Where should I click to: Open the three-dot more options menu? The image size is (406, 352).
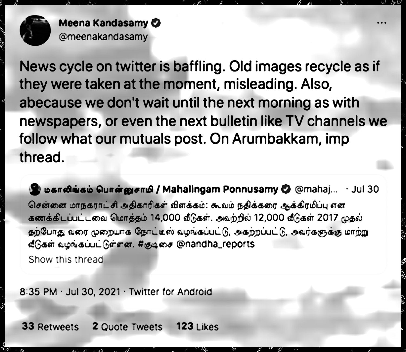coord(382,23)
